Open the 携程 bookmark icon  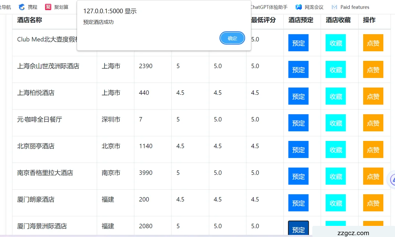click(x=22, y=7)
